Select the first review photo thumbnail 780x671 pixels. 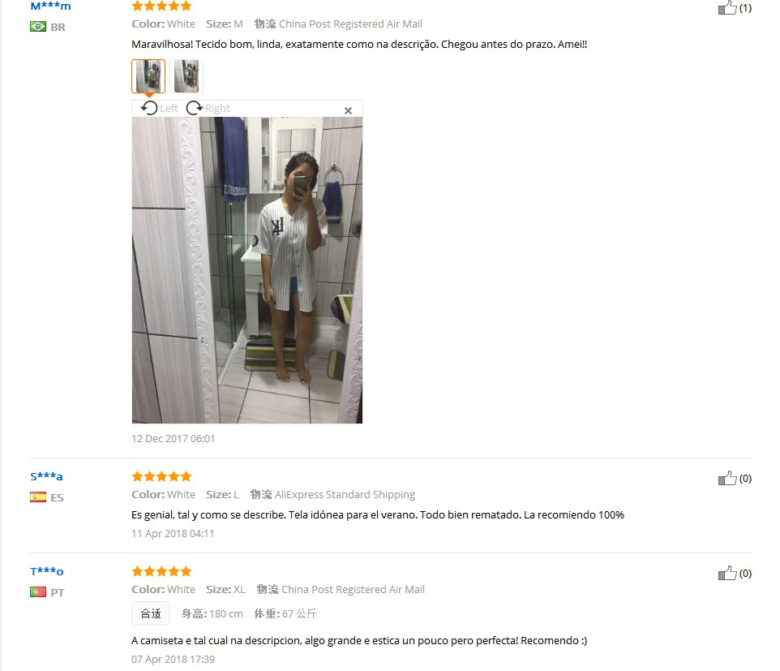point(148,76)
